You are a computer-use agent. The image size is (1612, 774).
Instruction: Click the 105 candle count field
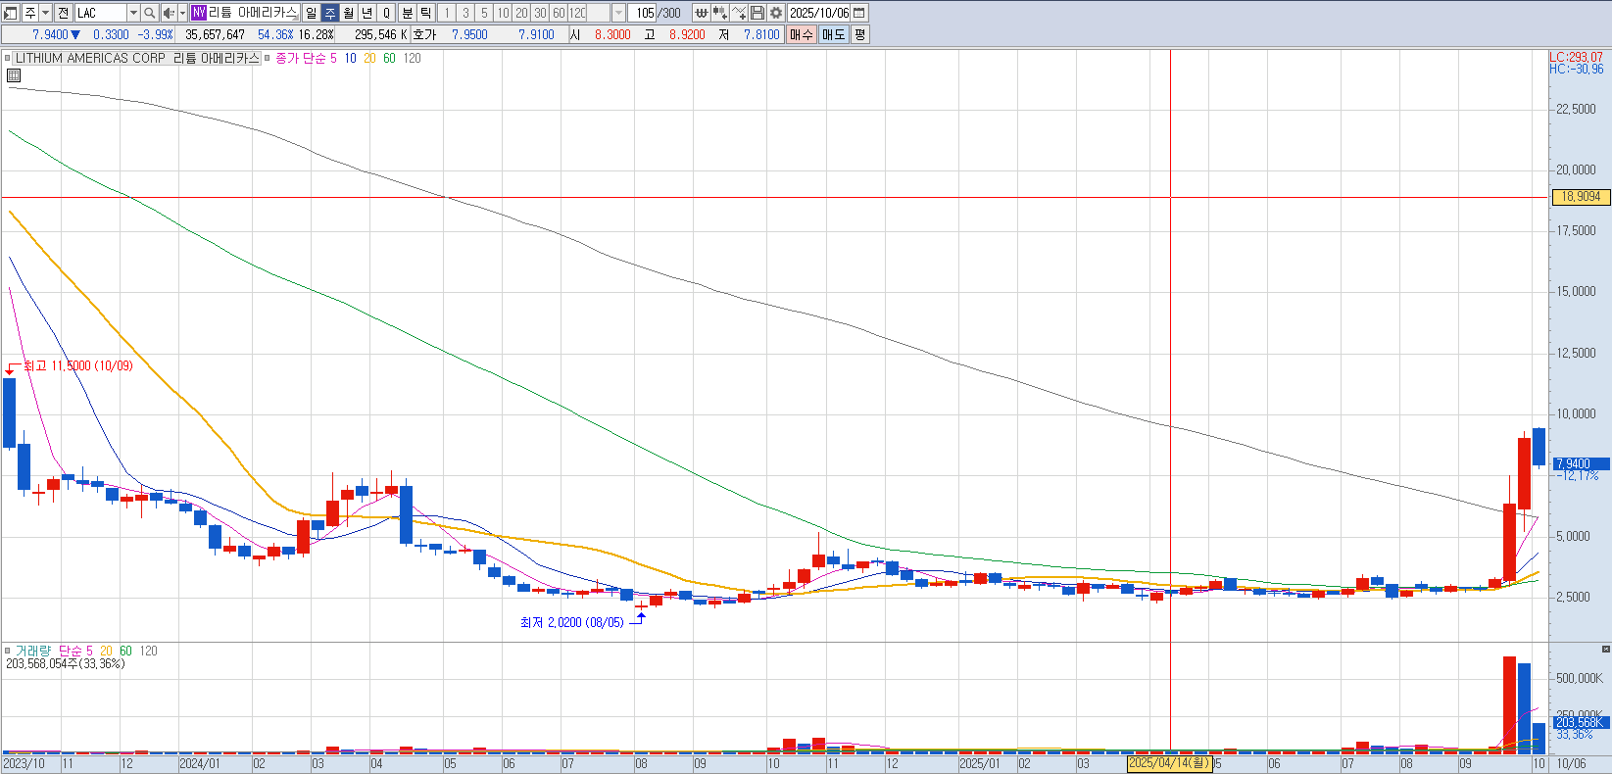643,13
